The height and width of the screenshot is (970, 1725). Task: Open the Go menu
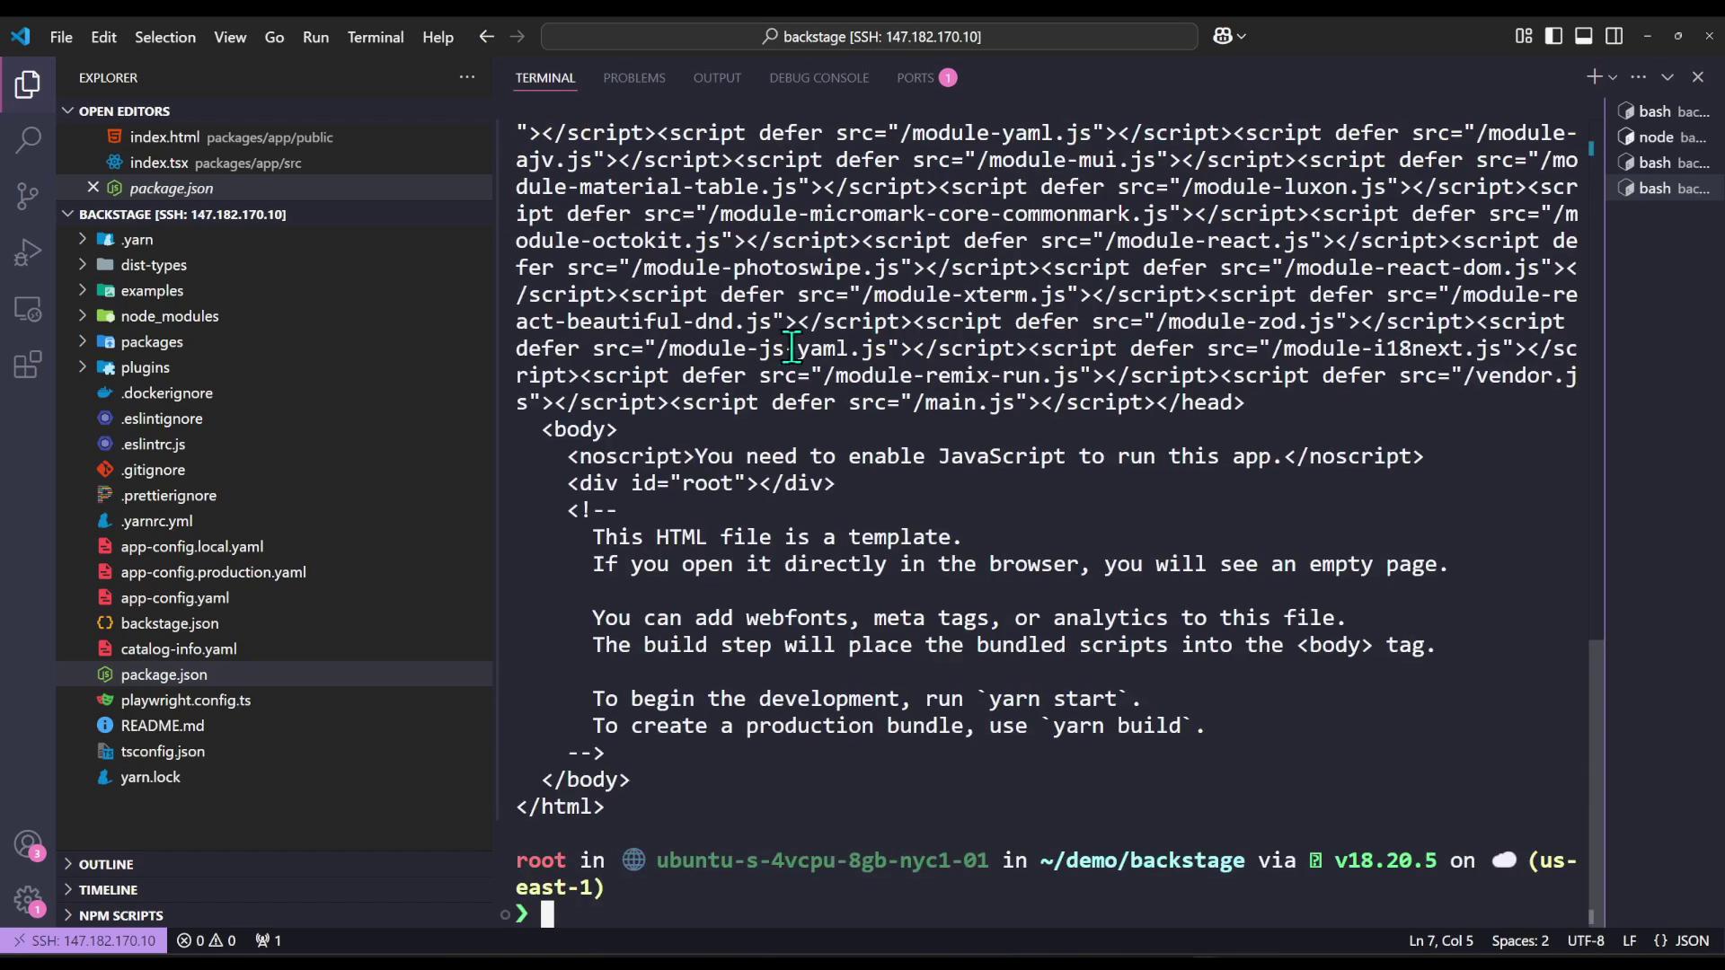[274, 37]
